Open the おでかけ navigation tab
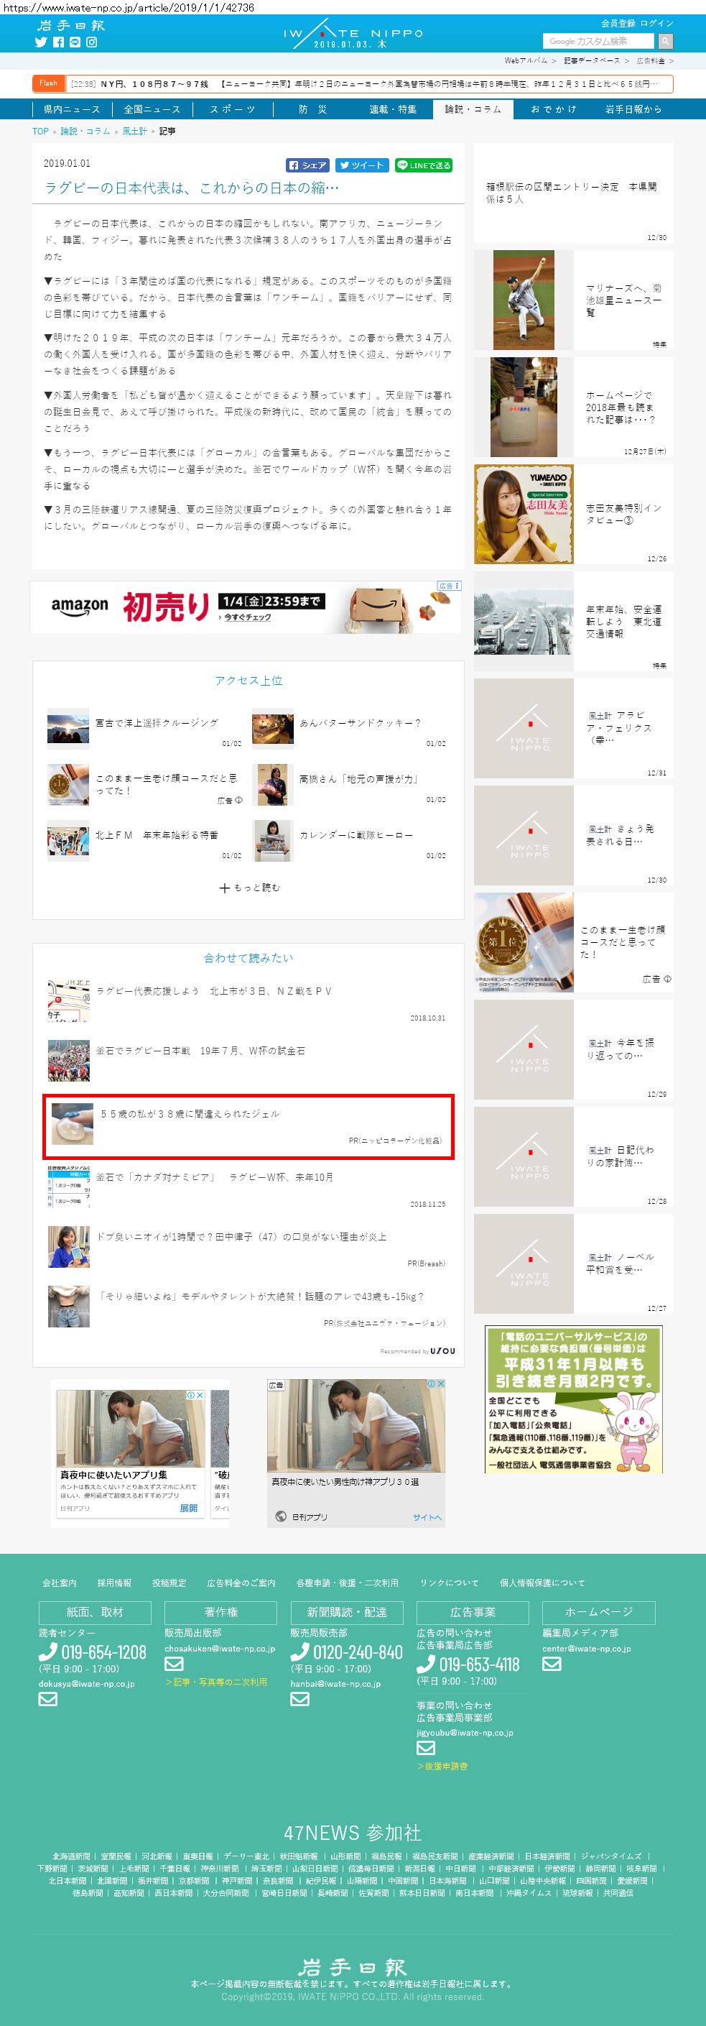 tap(553, 109)
